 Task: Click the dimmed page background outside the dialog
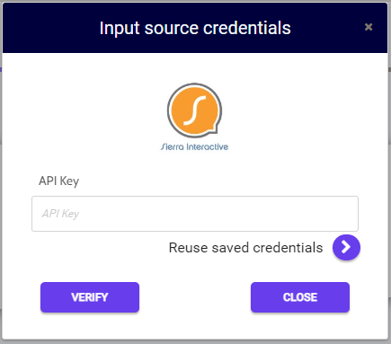pyautogui.click(x=1, y=180)
